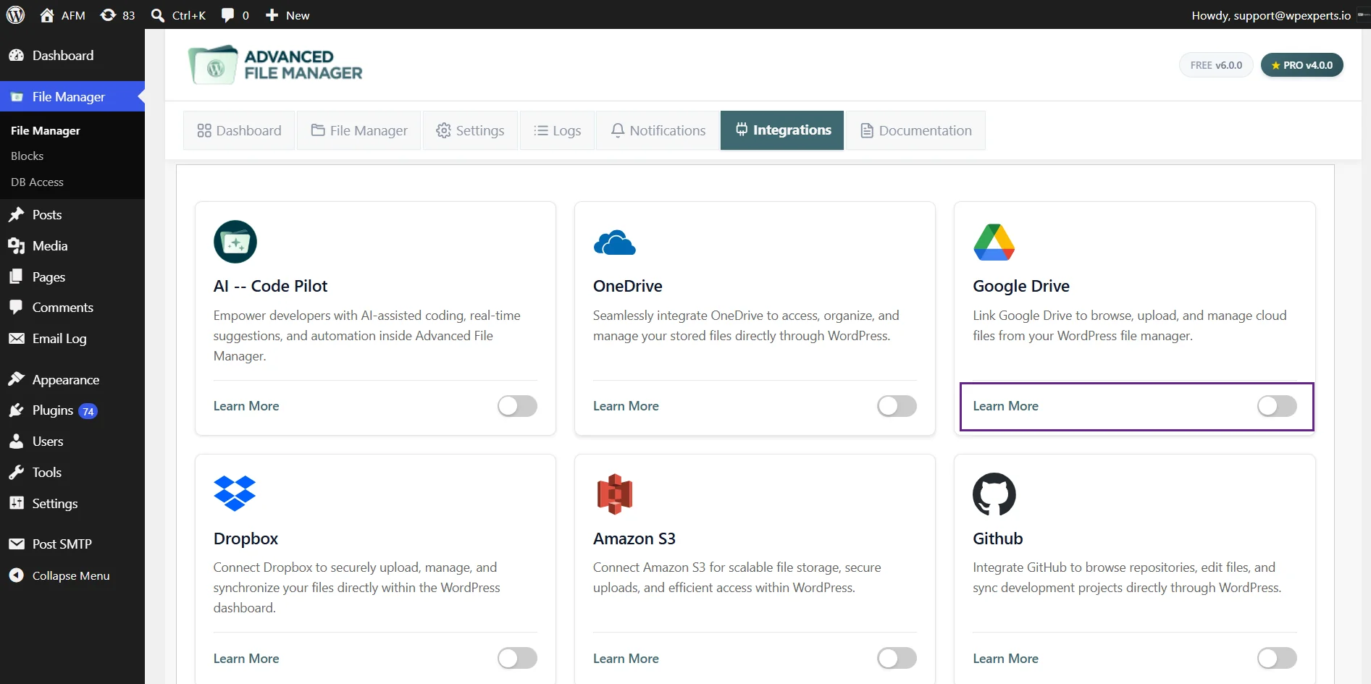The image size is (1371, 684).
Task: Enable the Google Drive integration toggle
Action: point(1277,406)
